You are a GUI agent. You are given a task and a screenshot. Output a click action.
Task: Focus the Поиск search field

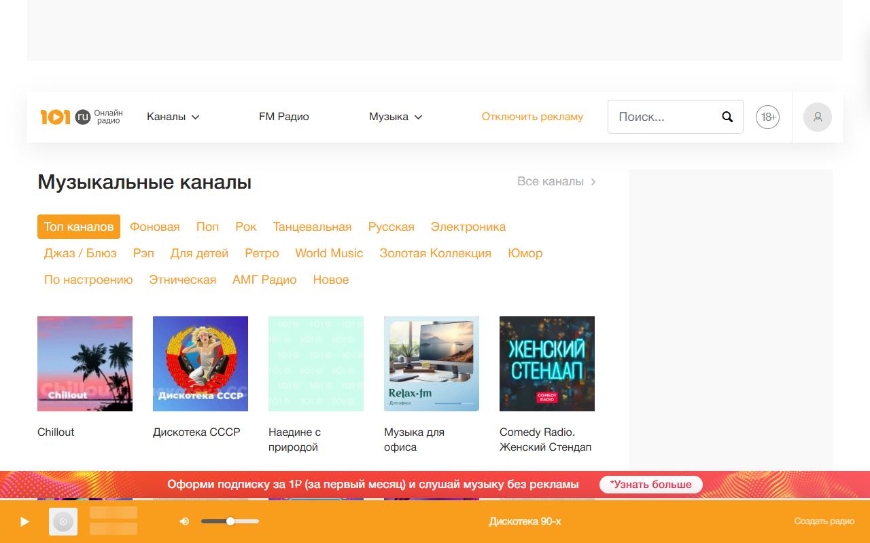click(x=675, y=117)
